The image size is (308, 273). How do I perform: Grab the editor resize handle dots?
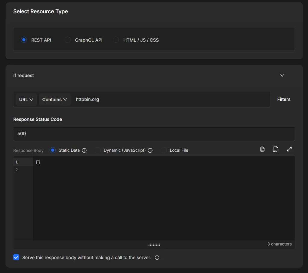tap(154, 244)
